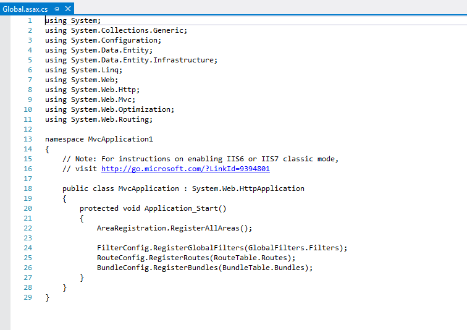Viewport: 467px width, 330px height.
Task: Click 'RouteConfig.RegisterRoutes' statement
Action: (196, 258)
